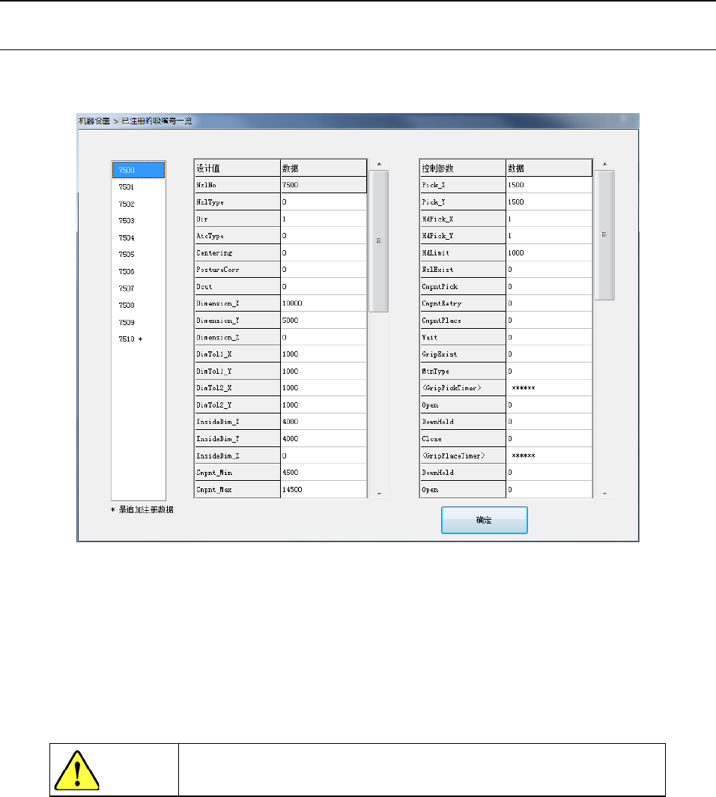Select the HdPick_Y row label

pyautogui.click(x=463, y=236)
